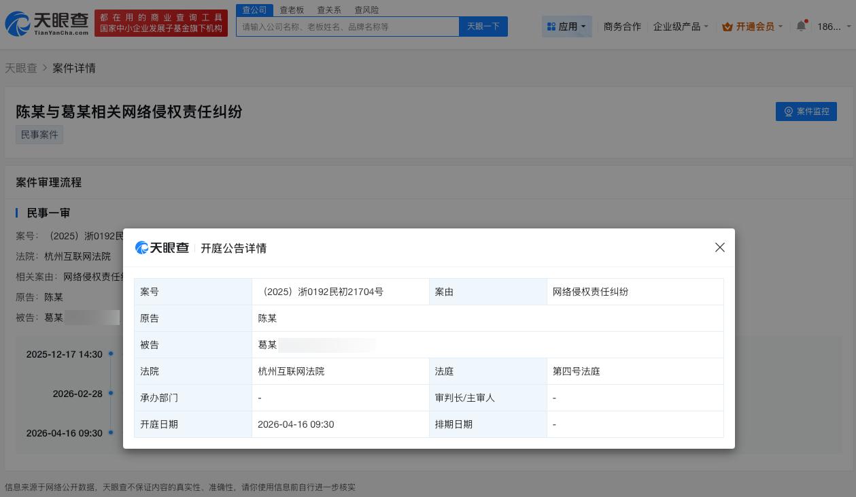Open the 商务合作 menu item
Image resolution: width=856 pixels, height=497 pixels.
click(x=622, y=27)
